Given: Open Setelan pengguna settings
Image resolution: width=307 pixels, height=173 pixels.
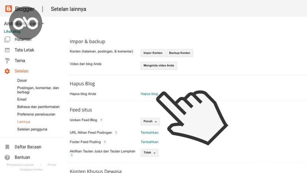Looking at the screenshot, I should (x=32, y=129).
